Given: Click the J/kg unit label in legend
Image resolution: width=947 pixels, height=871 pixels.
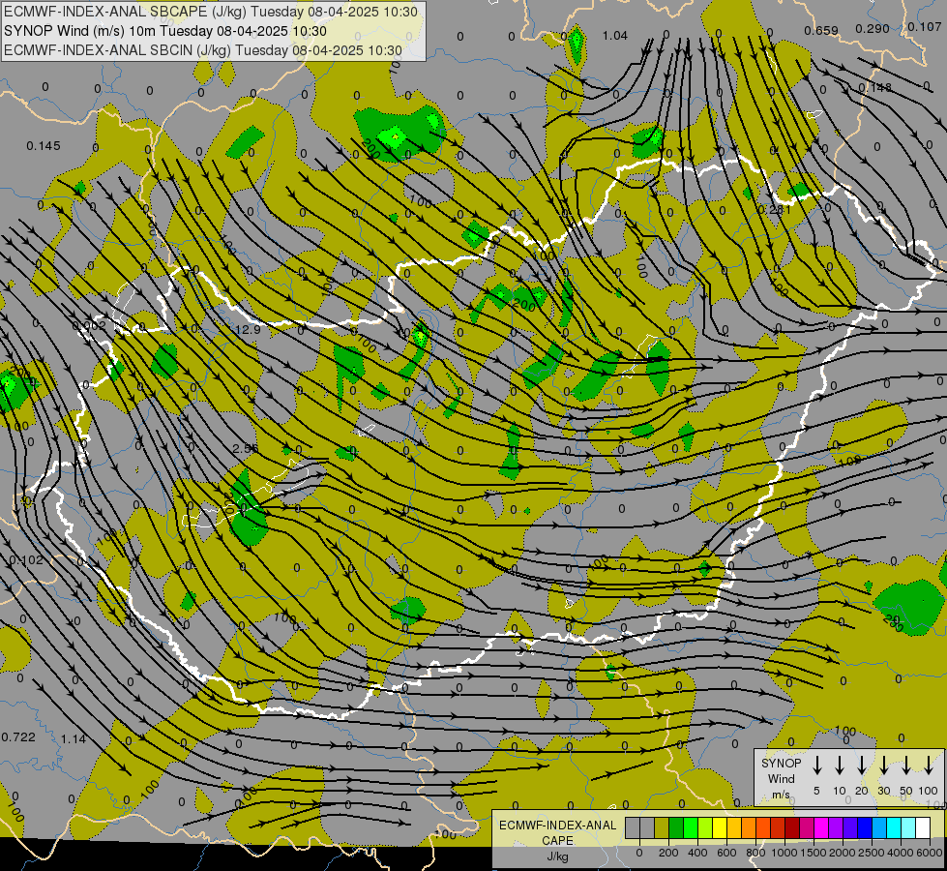Looking at the screenshot, I should [x=557, y=856].
